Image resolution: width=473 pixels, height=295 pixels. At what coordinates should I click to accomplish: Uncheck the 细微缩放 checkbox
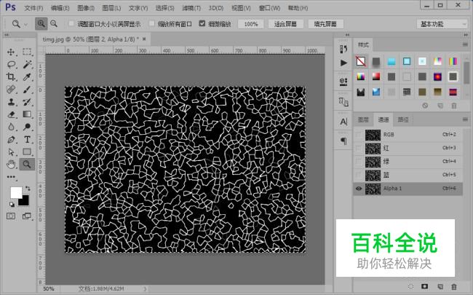(202, 24)
